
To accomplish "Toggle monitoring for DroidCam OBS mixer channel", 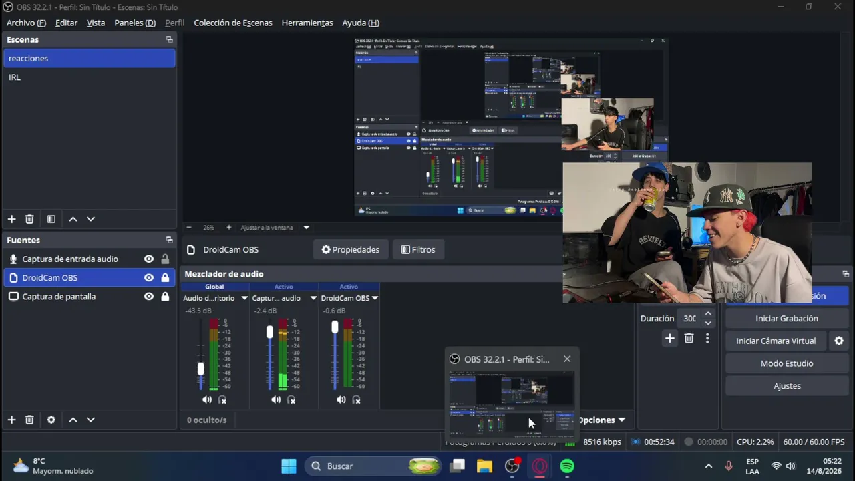I will point(357,399).
